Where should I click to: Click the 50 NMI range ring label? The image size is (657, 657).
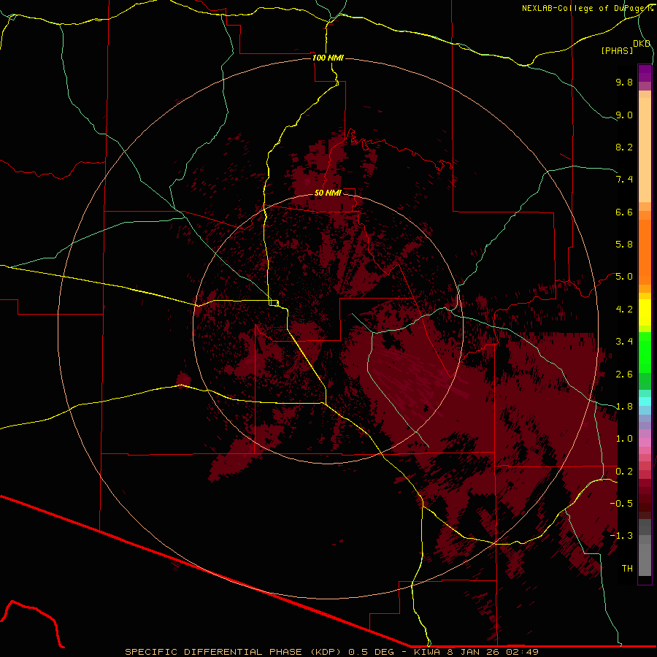328,193
